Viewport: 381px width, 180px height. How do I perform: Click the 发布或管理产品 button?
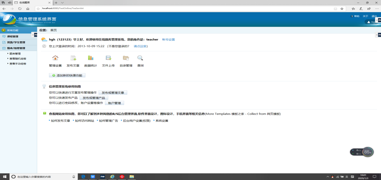(x=94, y=98)
